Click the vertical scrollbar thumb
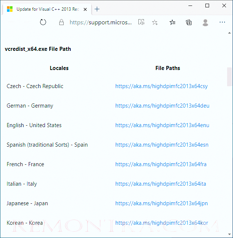The image size is (233, 238). pyautogui.click(x=230, y=77)
